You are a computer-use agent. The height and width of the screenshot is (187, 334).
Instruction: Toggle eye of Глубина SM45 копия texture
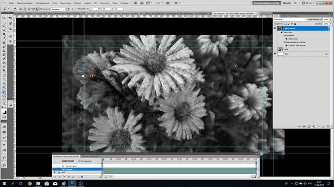point(287,45)
